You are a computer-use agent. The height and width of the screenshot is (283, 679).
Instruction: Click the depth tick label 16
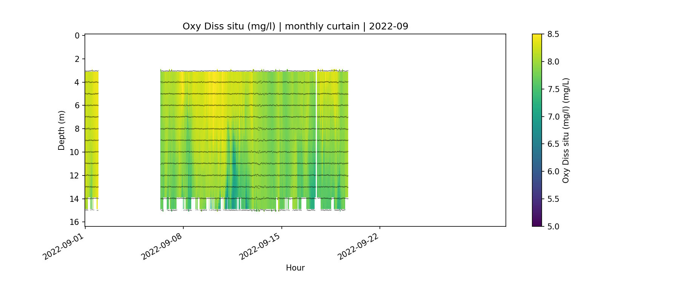click(75, 222)
